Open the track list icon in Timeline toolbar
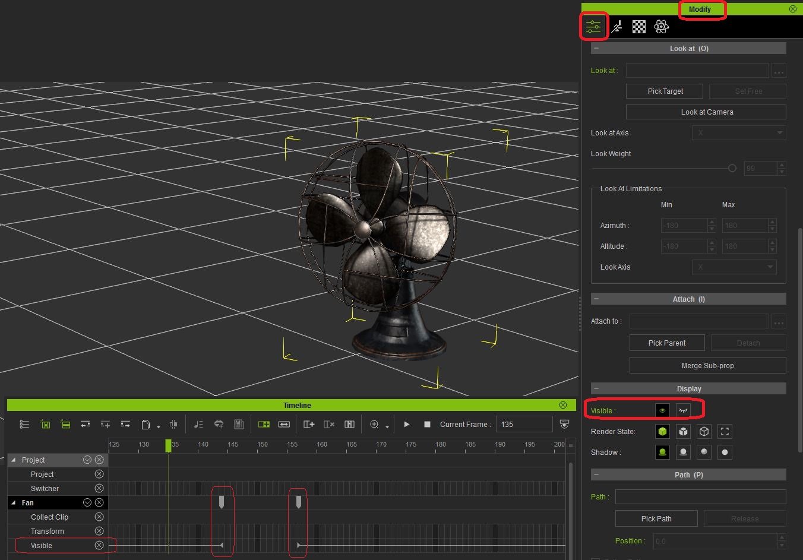The width and height of the screenshot is (803, 560). [x=24, y=424]
